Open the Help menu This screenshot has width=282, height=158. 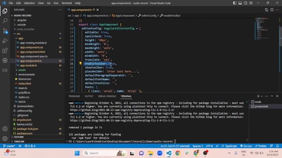(x=78, y=3)
